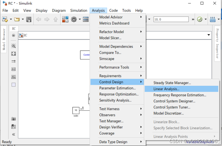222x146 pixels.
Task: Switch to the RC model tab
Action: pos(14,29)
